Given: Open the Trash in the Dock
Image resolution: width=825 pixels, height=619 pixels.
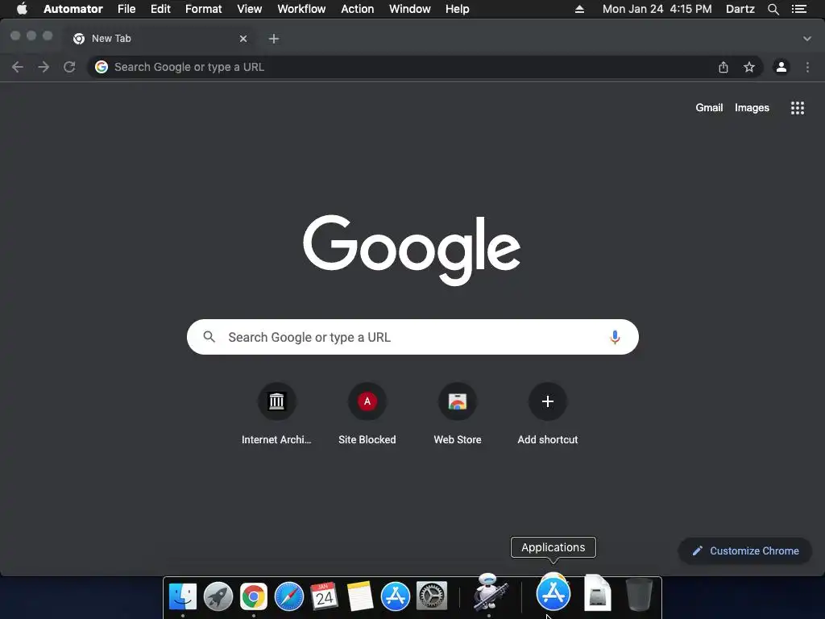Looking at the screenshot, I should click(639, 594).
